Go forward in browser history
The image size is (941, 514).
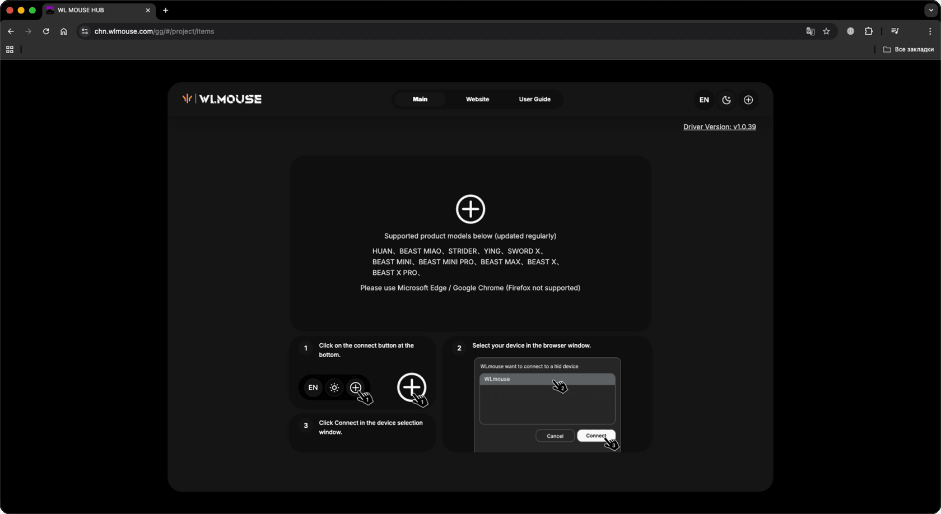point(28,31)
